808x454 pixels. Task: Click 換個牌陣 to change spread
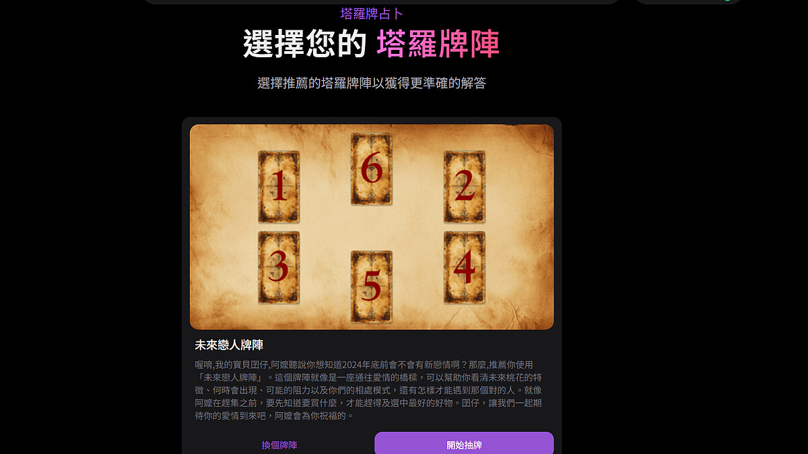(x=279, y=445)
